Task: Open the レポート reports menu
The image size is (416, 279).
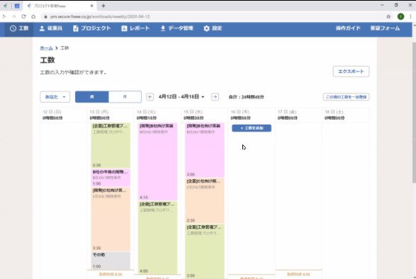Action: [135, 28]
